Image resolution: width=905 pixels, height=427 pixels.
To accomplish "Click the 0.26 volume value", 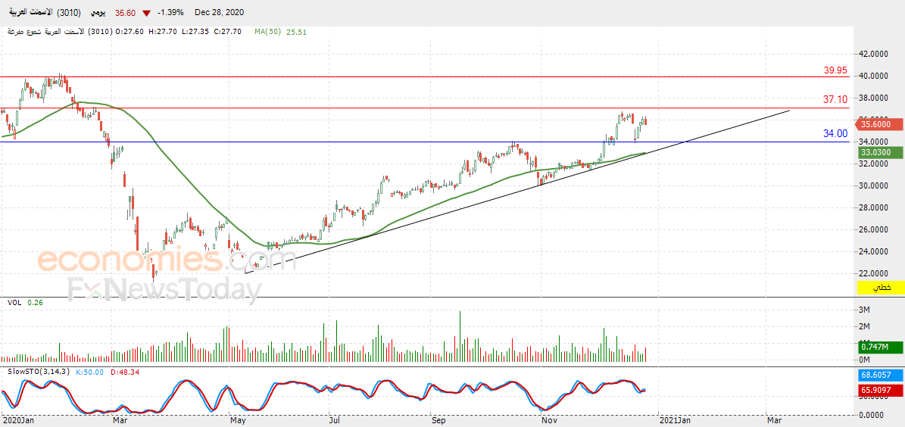I will [x=35, y=302].
